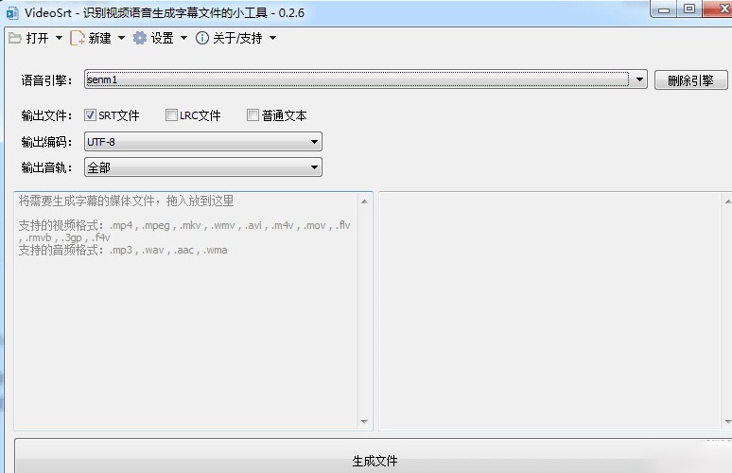Open the 打开 menu
This screenshot has width=732, height=473.
37,38
